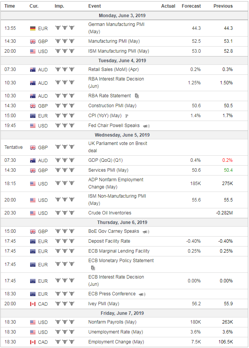Click the Event column header
Screen dimensions: 249x348
(95, 6)
